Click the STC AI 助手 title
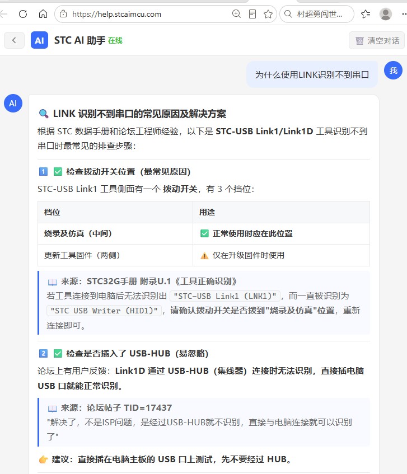 tap(80, 40)
